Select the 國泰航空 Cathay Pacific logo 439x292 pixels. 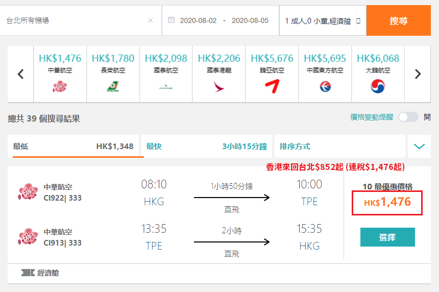tap(166, 86)
